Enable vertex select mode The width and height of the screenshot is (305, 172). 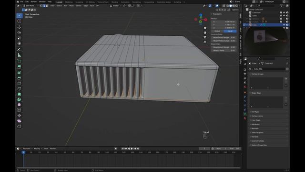coord(41,6)
